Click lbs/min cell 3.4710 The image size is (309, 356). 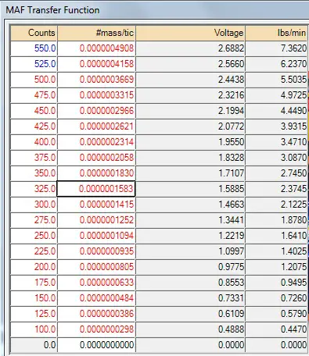point(276,142)
